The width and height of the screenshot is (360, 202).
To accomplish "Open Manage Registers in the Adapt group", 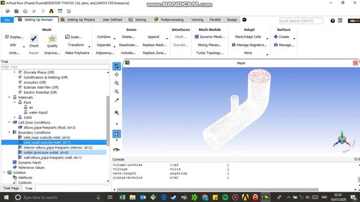I will click(x=249, y=45).
